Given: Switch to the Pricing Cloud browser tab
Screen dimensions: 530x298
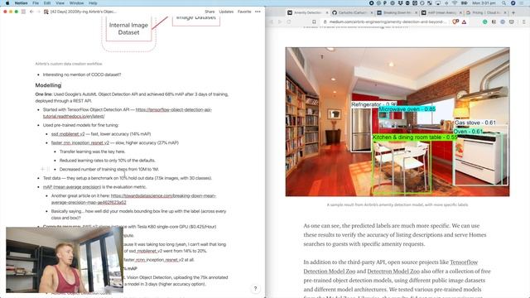Looking at the screenshot, I should click(486, 12).
